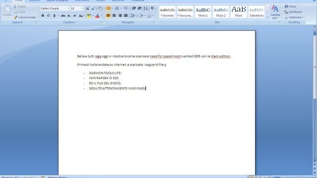Apply the Titolo 1 style

pyautogui.click(x=203, y=12)
